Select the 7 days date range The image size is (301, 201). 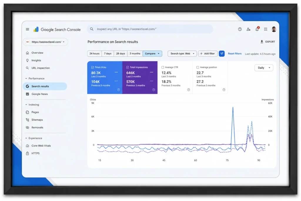[108, 54]
